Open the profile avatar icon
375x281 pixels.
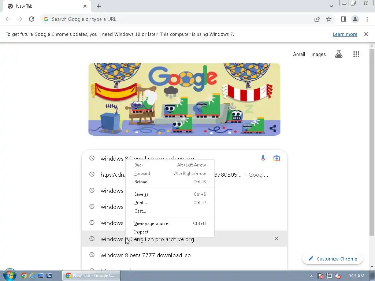coord(355,19)
